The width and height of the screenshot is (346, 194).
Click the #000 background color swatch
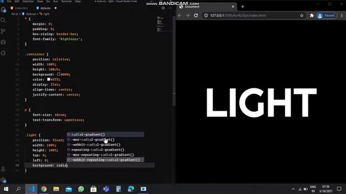59,74
